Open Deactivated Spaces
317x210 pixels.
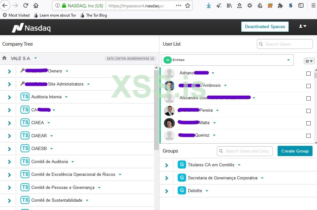coord(265,26)
